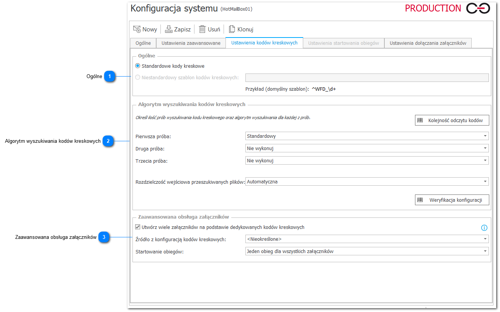
Task: Click the ^WFD_\d+ example template text
Action: point(324,89)
